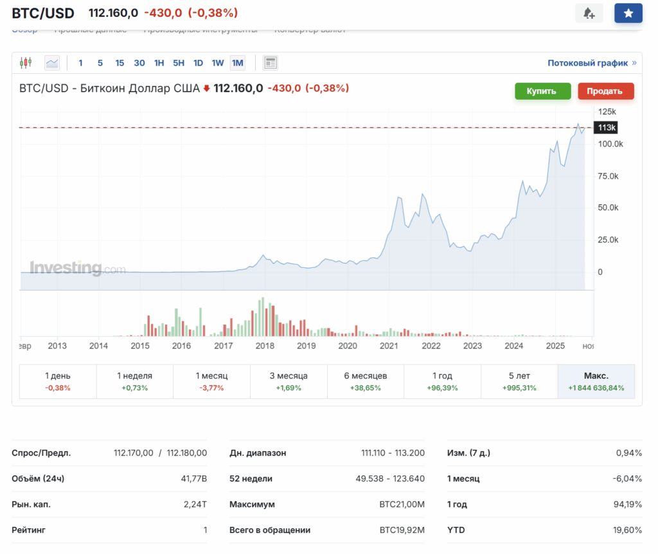Click the 113k price marker on axis
Viewport: 658px width, 554px height.
(x=607, y=128)
